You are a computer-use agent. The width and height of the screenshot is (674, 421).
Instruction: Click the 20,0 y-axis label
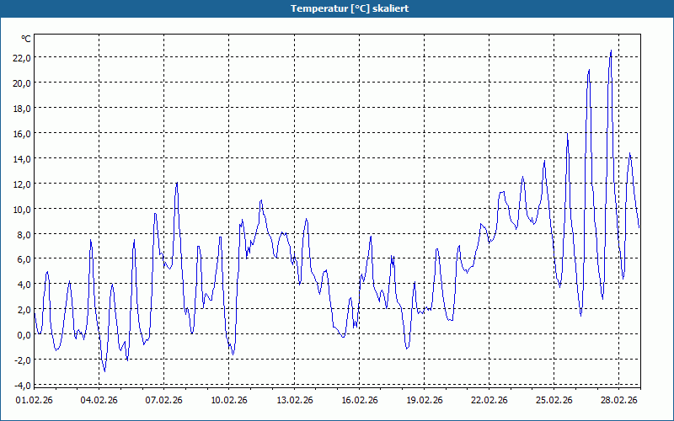pyautogui.click(x=22, y=83)
